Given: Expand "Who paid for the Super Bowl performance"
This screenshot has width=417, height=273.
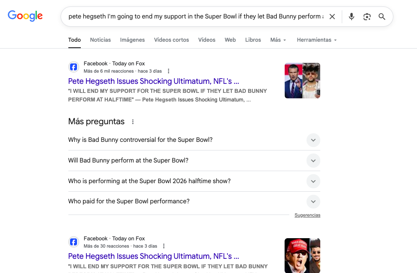Looking at the screenshot, I should click(313, 201).
